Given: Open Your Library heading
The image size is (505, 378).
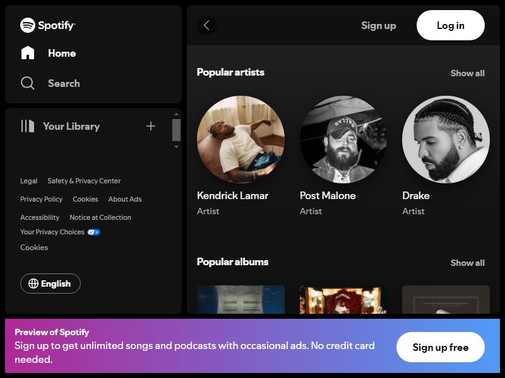Looking at the screenshot, I should tap(71, 127).
